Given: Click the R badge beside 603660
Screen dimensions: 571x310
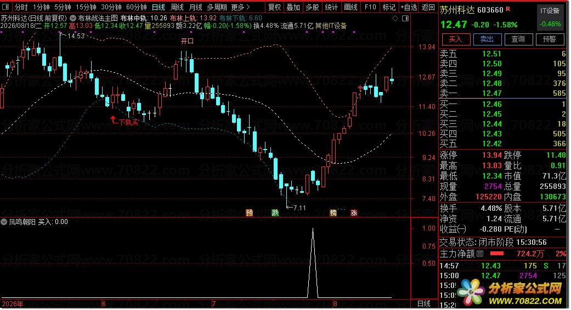Looking at the screenshot, I should pos(508,8).
